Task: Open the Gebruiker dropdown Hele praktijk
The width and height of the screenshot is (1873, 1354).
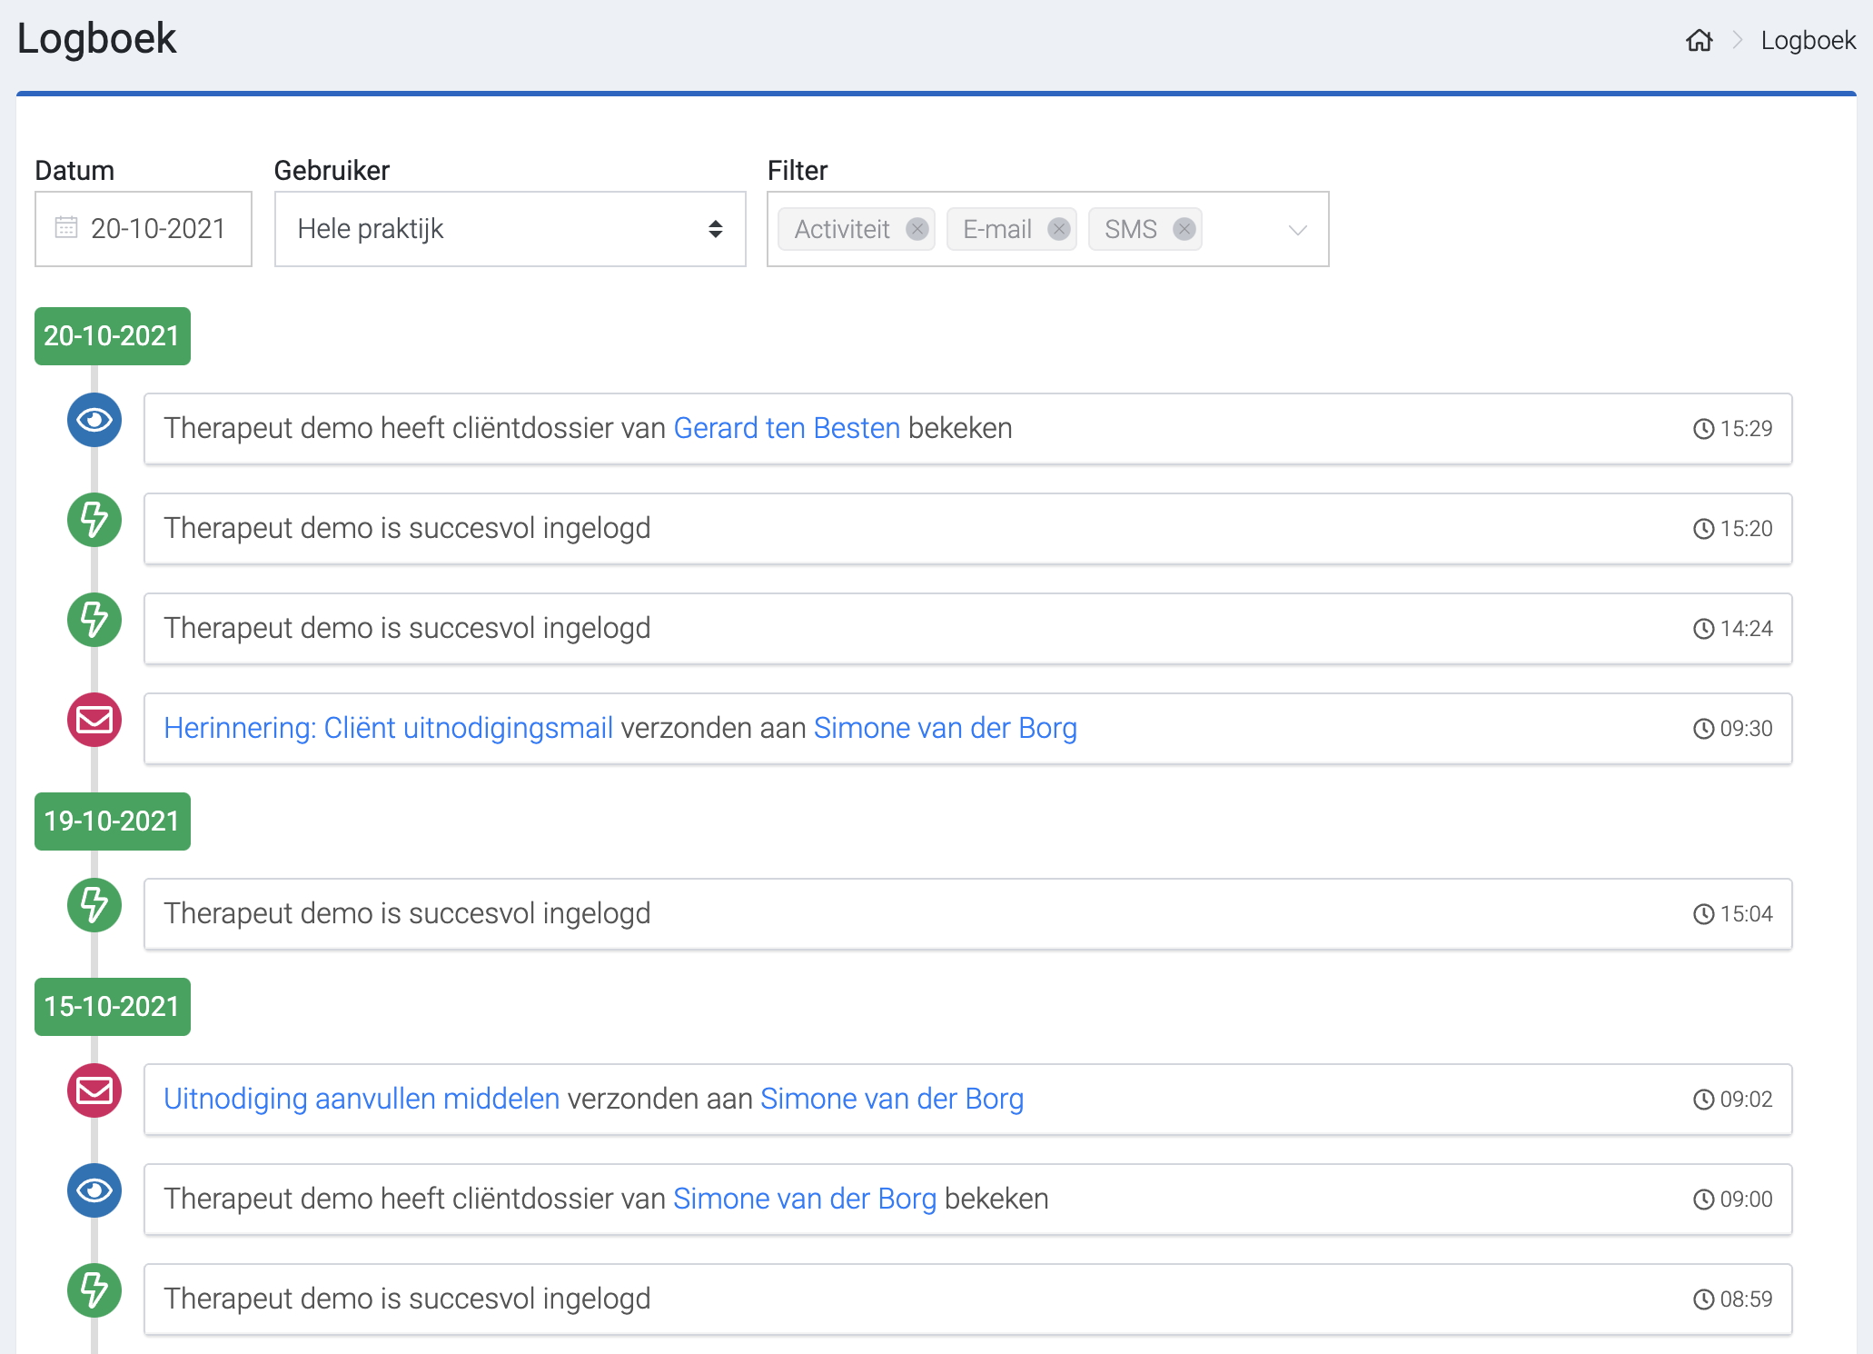Action: pos(510,229)
